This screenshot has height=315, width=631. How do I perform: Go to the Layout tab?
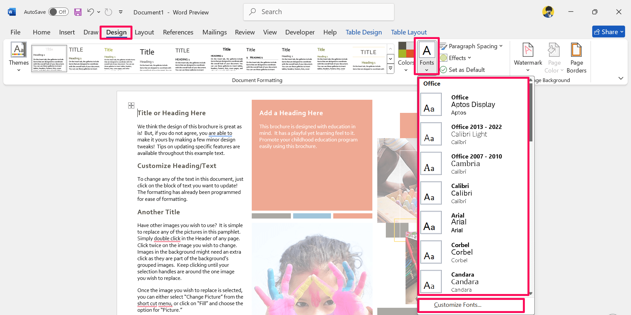[144, 32]
